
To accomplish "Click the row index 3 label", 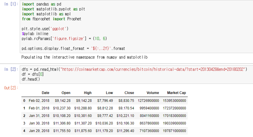I will (x=24, y=123).
